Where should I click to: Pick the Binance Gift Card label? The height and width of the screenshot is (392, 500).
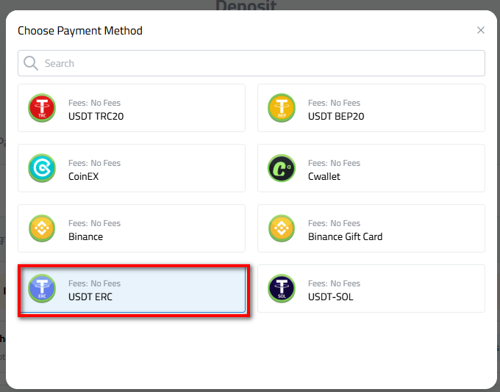pos(345,236)
